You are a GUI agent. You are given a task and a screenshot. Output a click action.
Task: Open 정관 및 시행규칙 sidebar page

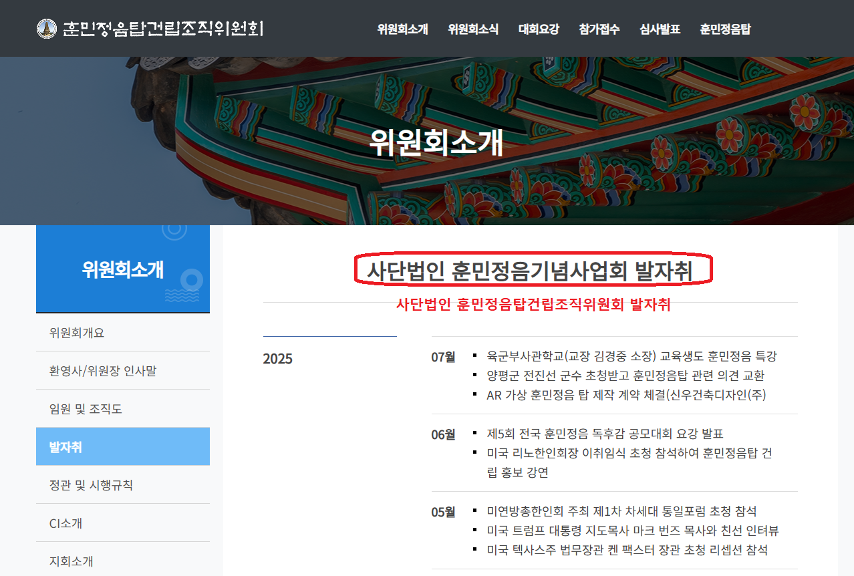pyautogui.click(x=123, y=484)
